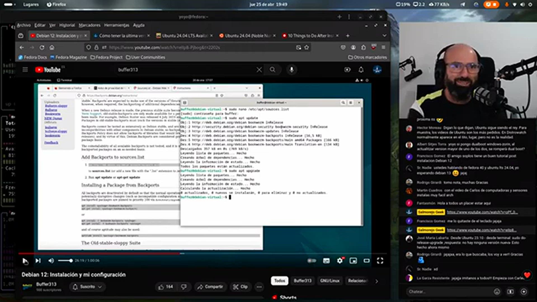
Task: Open the Buffer313 channel name link
Action: point(46,284)
